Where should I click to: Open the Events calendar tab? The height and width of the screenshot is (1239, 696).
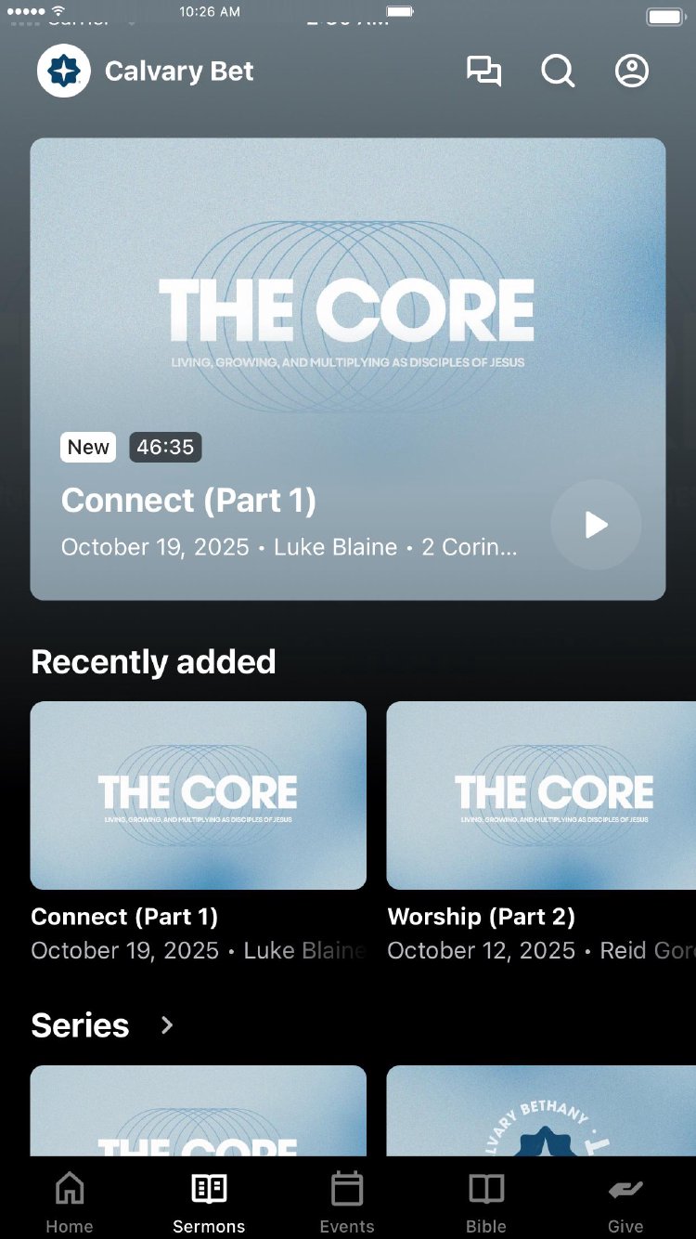pos(347,1203)
